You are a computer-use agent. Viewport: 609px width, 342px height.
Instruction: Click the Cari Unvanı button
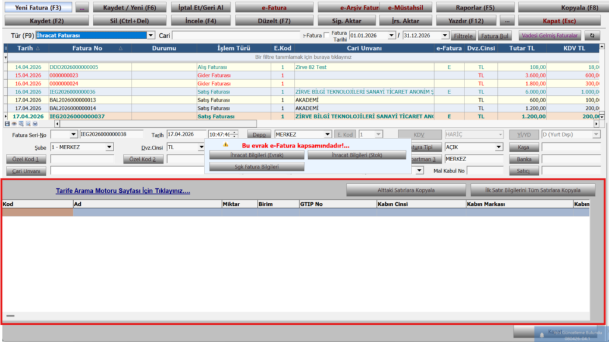(26, 171)
